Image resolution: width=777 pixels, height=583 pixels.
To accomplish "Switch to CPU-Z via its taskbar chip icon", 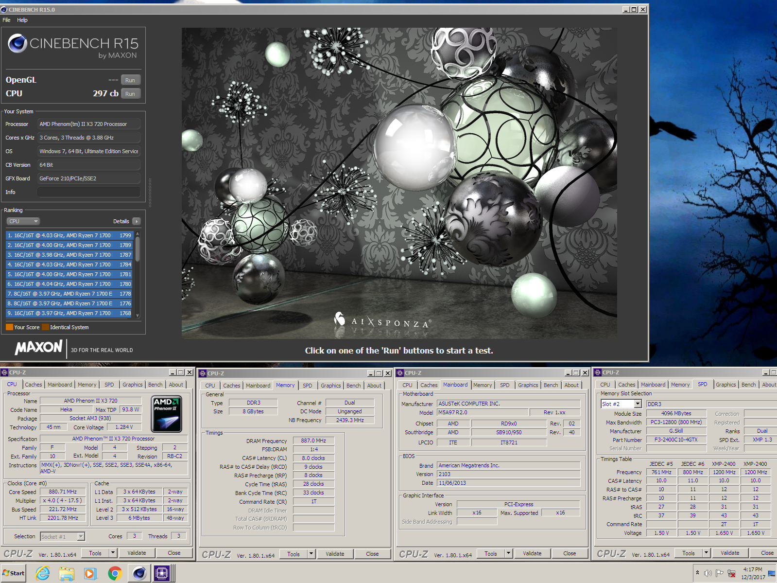I will pos(162,574).
